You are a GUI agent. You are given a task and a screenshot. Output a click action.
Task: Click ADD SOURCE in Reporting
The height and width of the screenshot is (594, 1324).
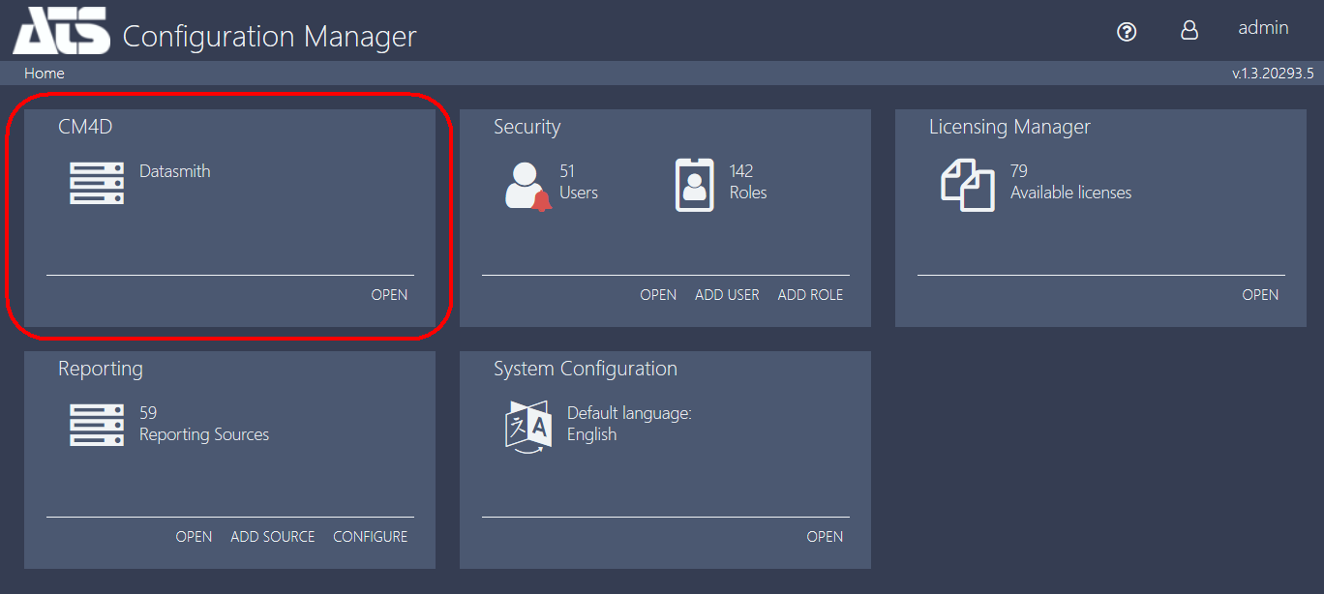click(x=273, y=537)
